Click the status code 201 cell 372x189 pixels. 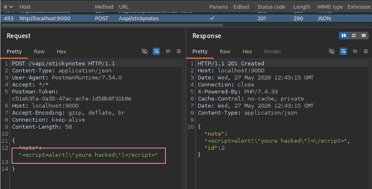click(x=262, y=18)
